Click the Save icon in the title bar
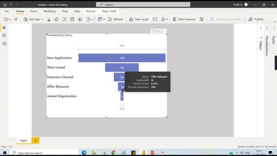 click(5, 5)
